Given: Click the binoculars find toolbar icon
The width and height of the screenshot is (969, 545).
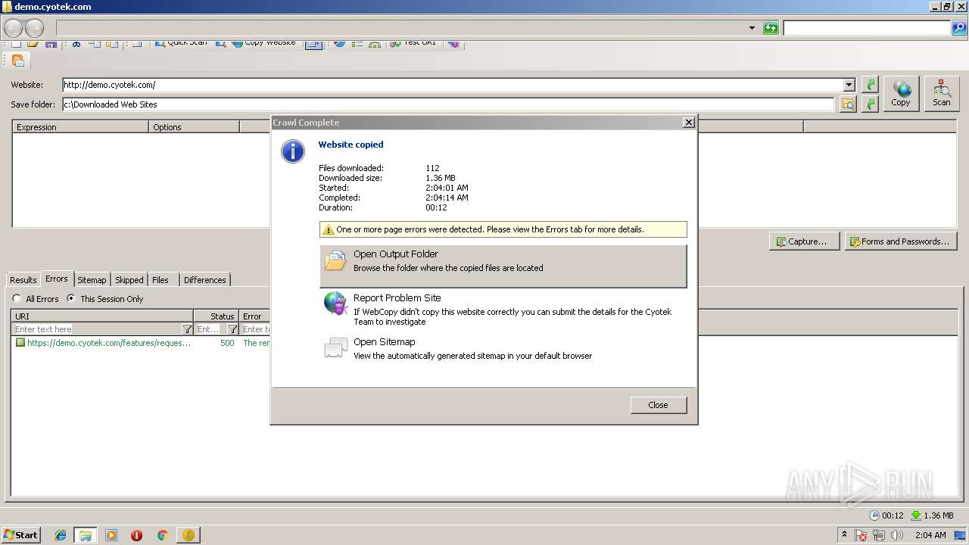Looking at the screenshot, I should click(x=76, y=44).
